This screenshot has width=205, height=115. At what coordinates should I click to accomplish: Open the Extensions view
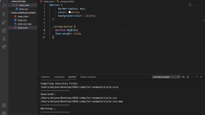[4, 31]
